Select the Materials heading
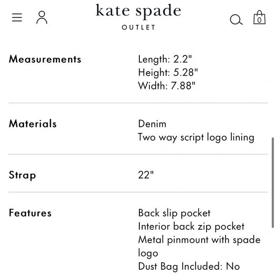Screen dimensions: 276x276 coord(33,124)
